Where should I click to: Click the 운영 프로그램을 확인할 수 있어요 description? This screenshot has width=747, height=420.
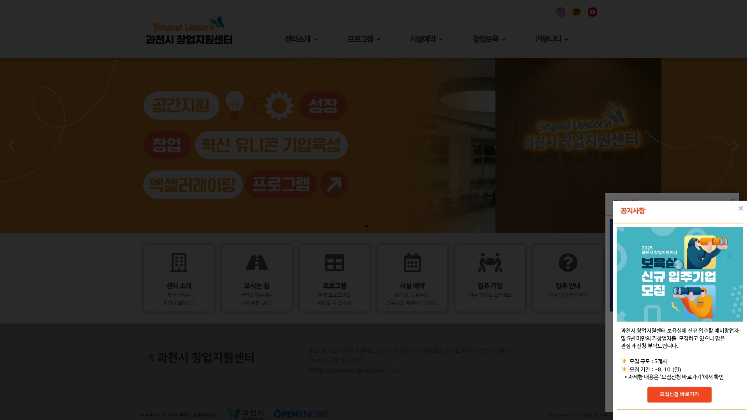tap(335, 299)
